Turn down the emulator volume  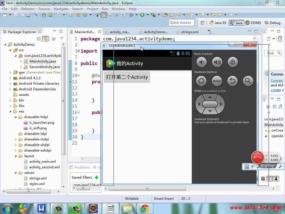coord(202,62)
